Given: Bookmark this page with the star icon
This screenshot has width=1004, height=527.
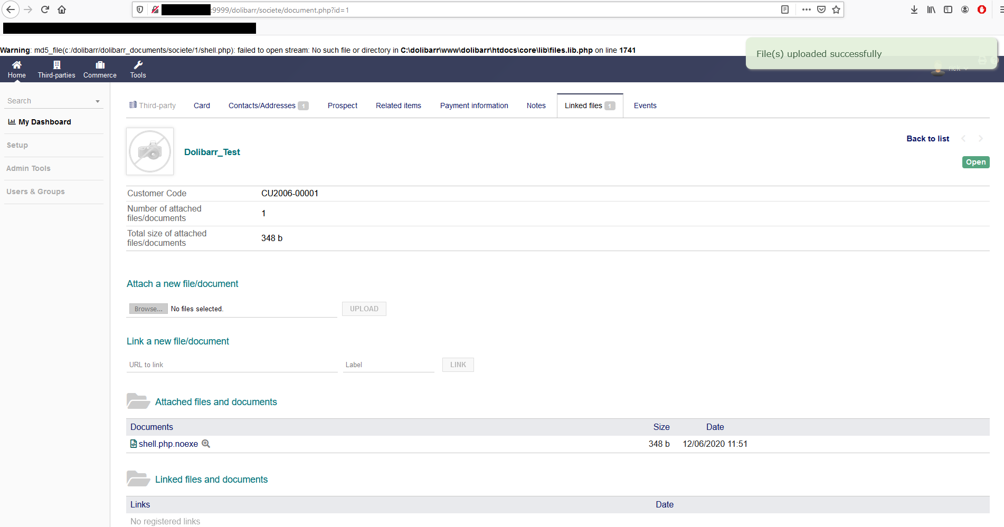Looking at the screenshot, I should [836, 9].
